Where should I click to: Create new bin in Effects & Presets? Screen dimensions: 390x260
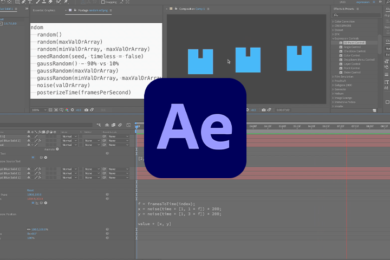coord(374,110)
